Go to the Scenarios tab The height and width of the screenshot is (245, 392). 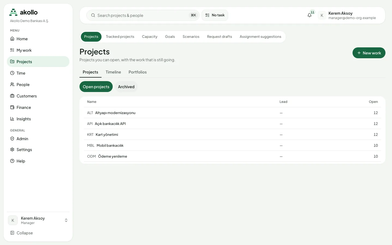click(x=191, y=36)
